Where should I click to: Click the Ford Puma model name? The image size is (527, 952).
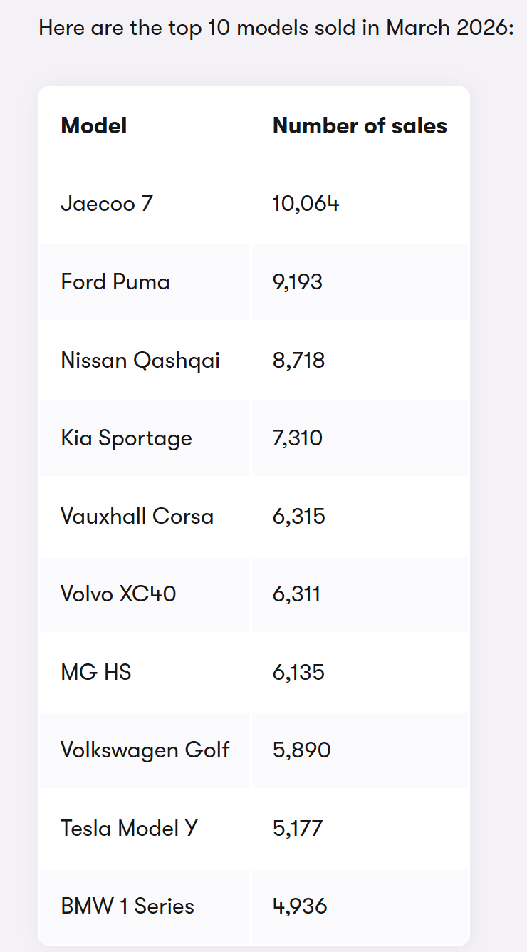pyautogui.click(x=115, y=282)
